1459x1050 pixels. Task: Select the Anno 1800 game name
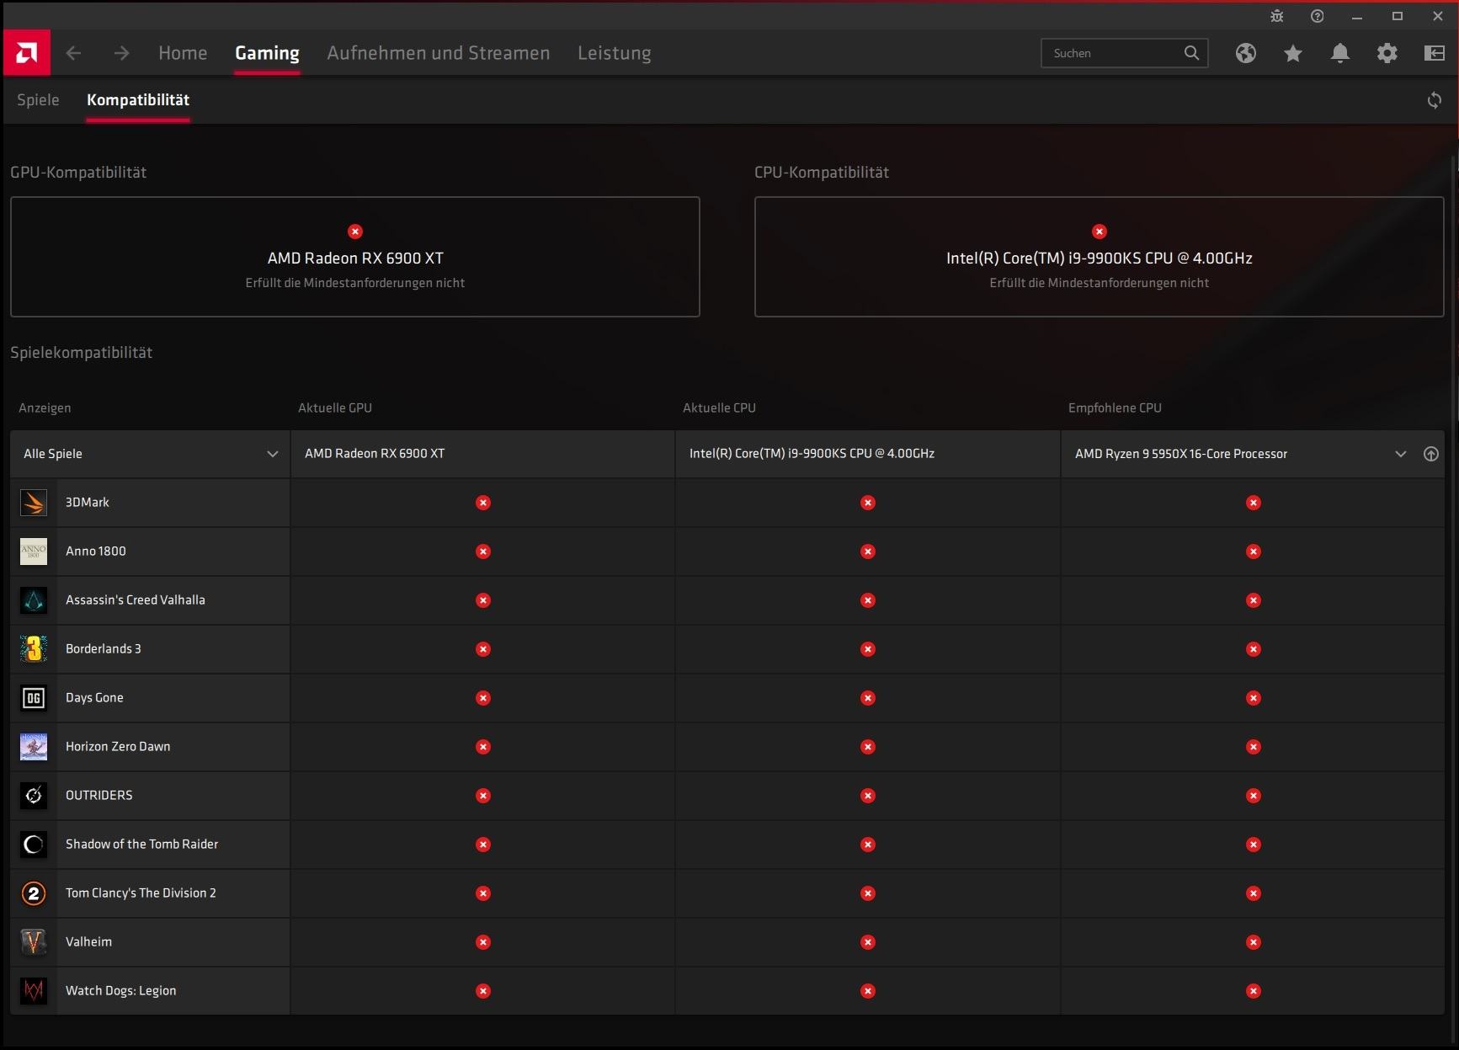[x=96, y=552]
